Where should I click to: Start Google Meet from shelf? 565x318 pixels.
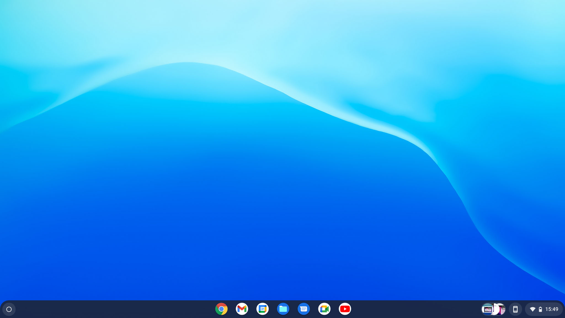(324, 309)
